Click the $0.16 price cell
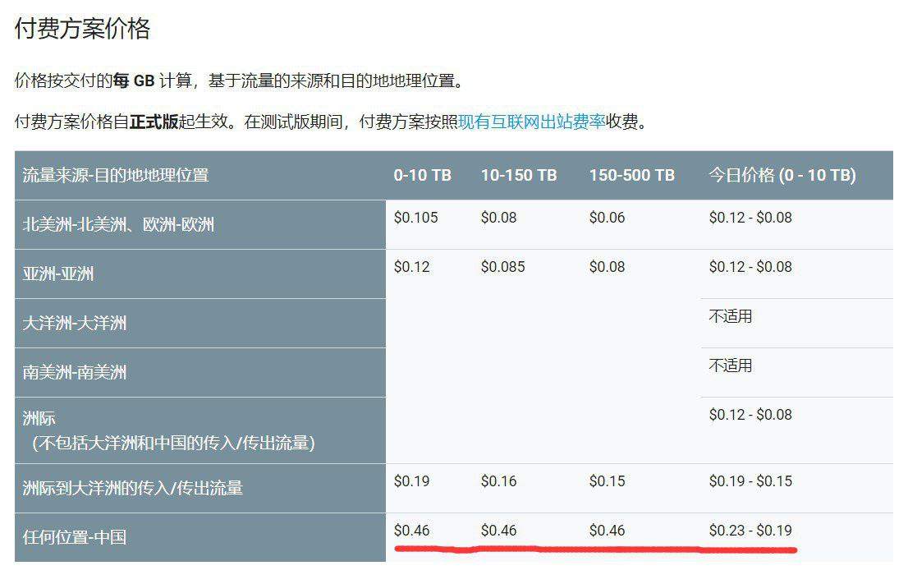Screen dimensions: 908x584 pyautogui.click(x=498, y=481)
